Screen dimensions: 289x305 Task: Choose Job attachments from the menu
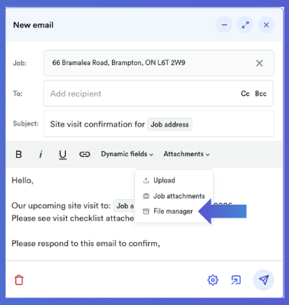tap(174, 196)
